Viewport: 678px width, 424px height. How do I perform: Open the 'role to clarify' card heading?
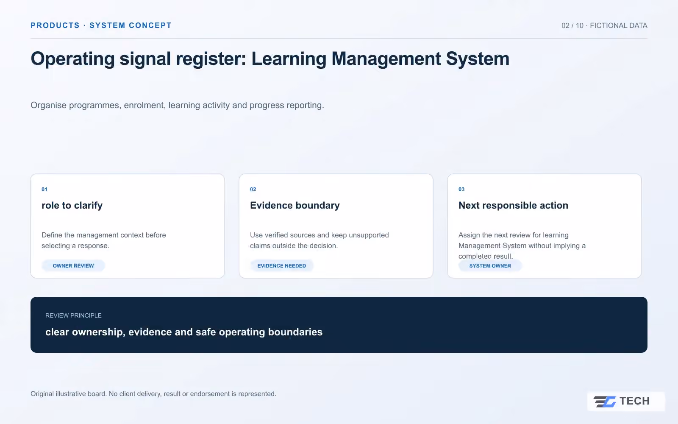pos(72,205)
